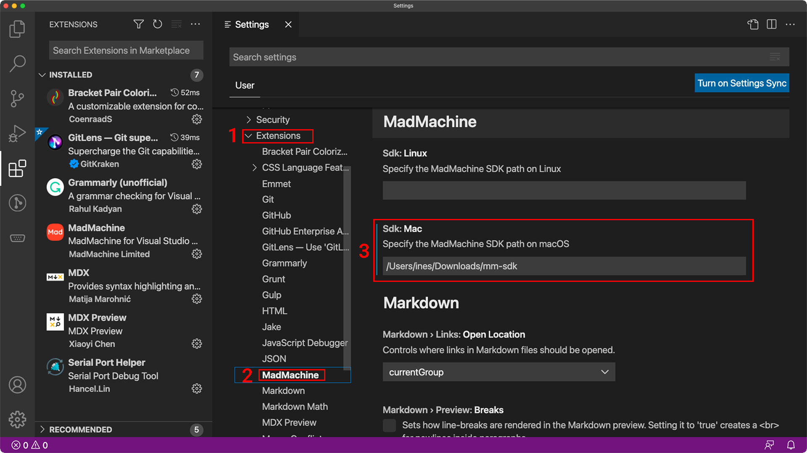The width and height of the screenshot is (807, 453).
Task: Click the Sdk Mac path input field
Action: click(x=564, y=266)
